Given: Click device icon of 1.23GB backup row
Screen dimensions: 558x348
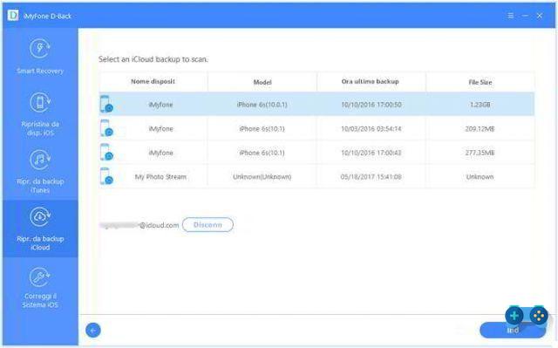Looking at the screenshot, I should click(x=106, y=104).
